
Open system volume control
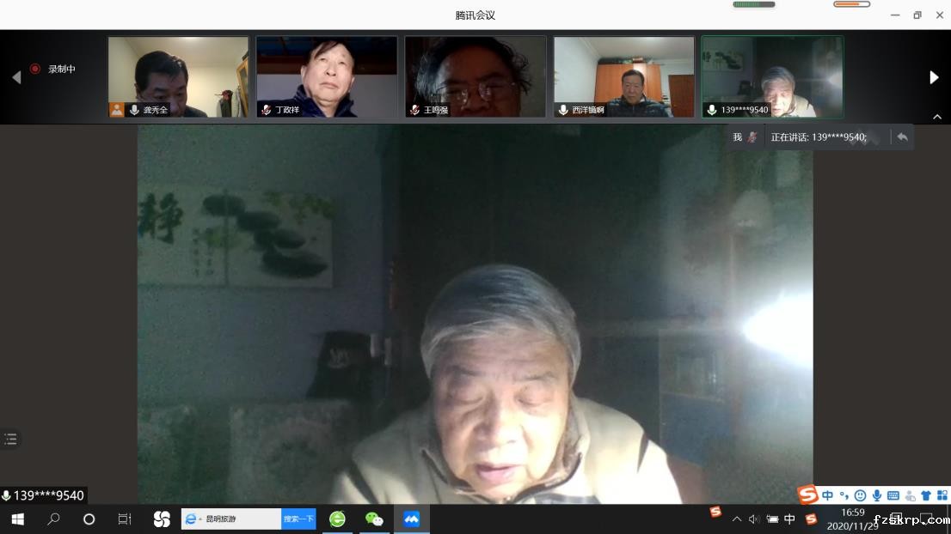(754, 519)
